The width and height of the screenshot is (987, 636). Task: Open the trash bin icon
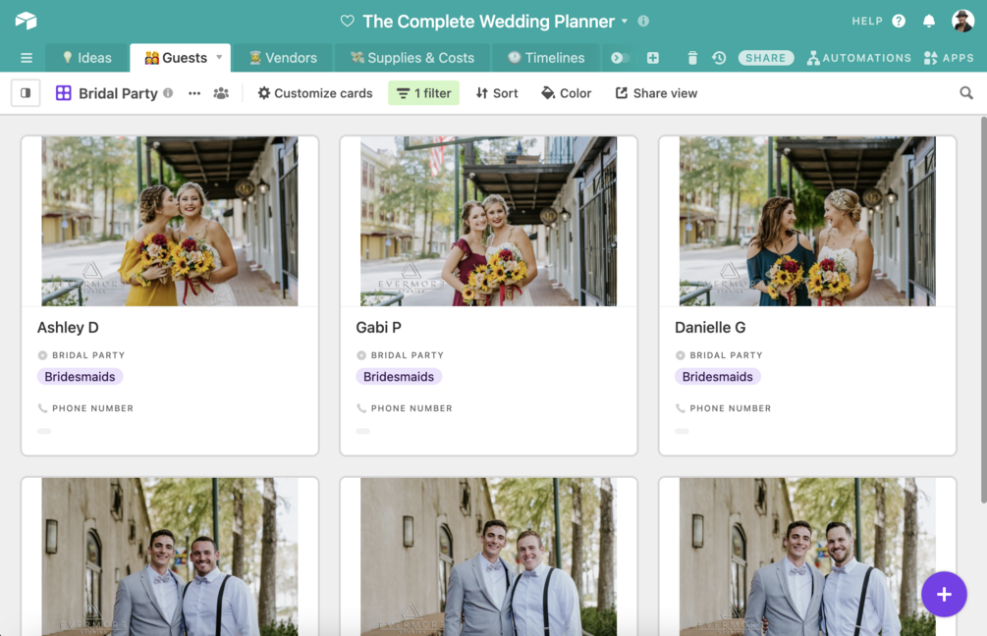pyautogui.click(x=692, y=58)
